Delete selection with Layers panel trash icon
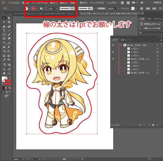The height and width of the screenshot is (161, 163). (x=157, y=125)
